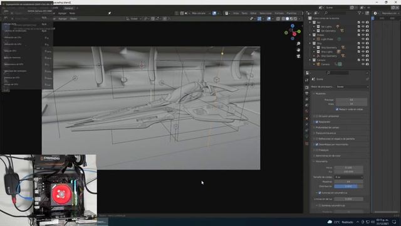Toggle Reducir ruido en vistas checkbox

337,109
